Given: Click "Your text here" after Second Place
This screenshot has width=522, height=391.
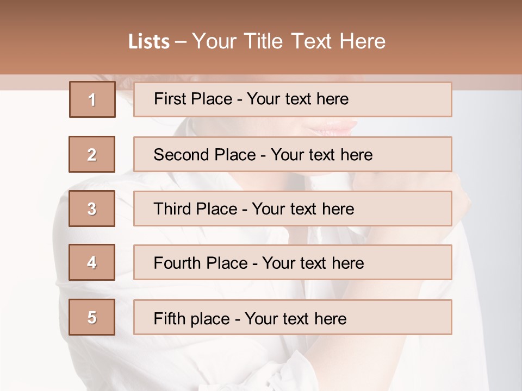Looking at the screenshot, I should click(x=321, y=155).
